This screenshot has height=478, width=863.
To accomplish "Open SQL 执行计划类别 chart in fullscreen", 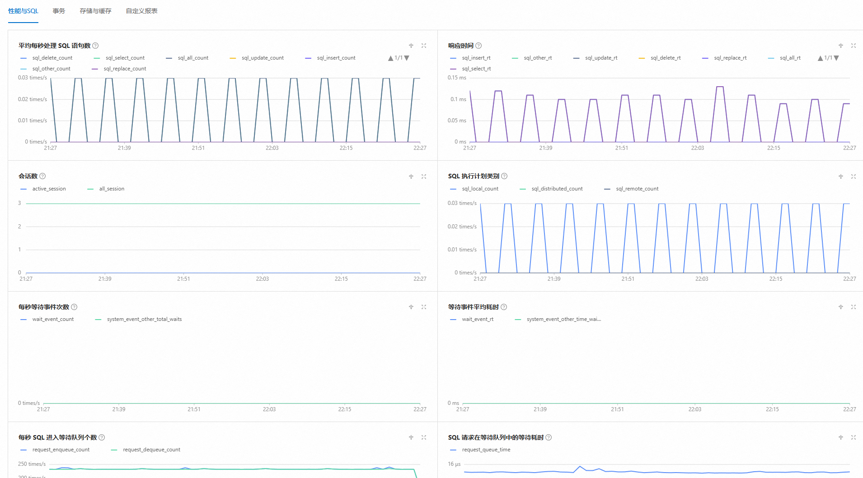I will tap(853, 176).
